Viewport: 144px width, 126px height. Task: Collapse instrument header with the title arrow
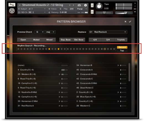point(20,5)
